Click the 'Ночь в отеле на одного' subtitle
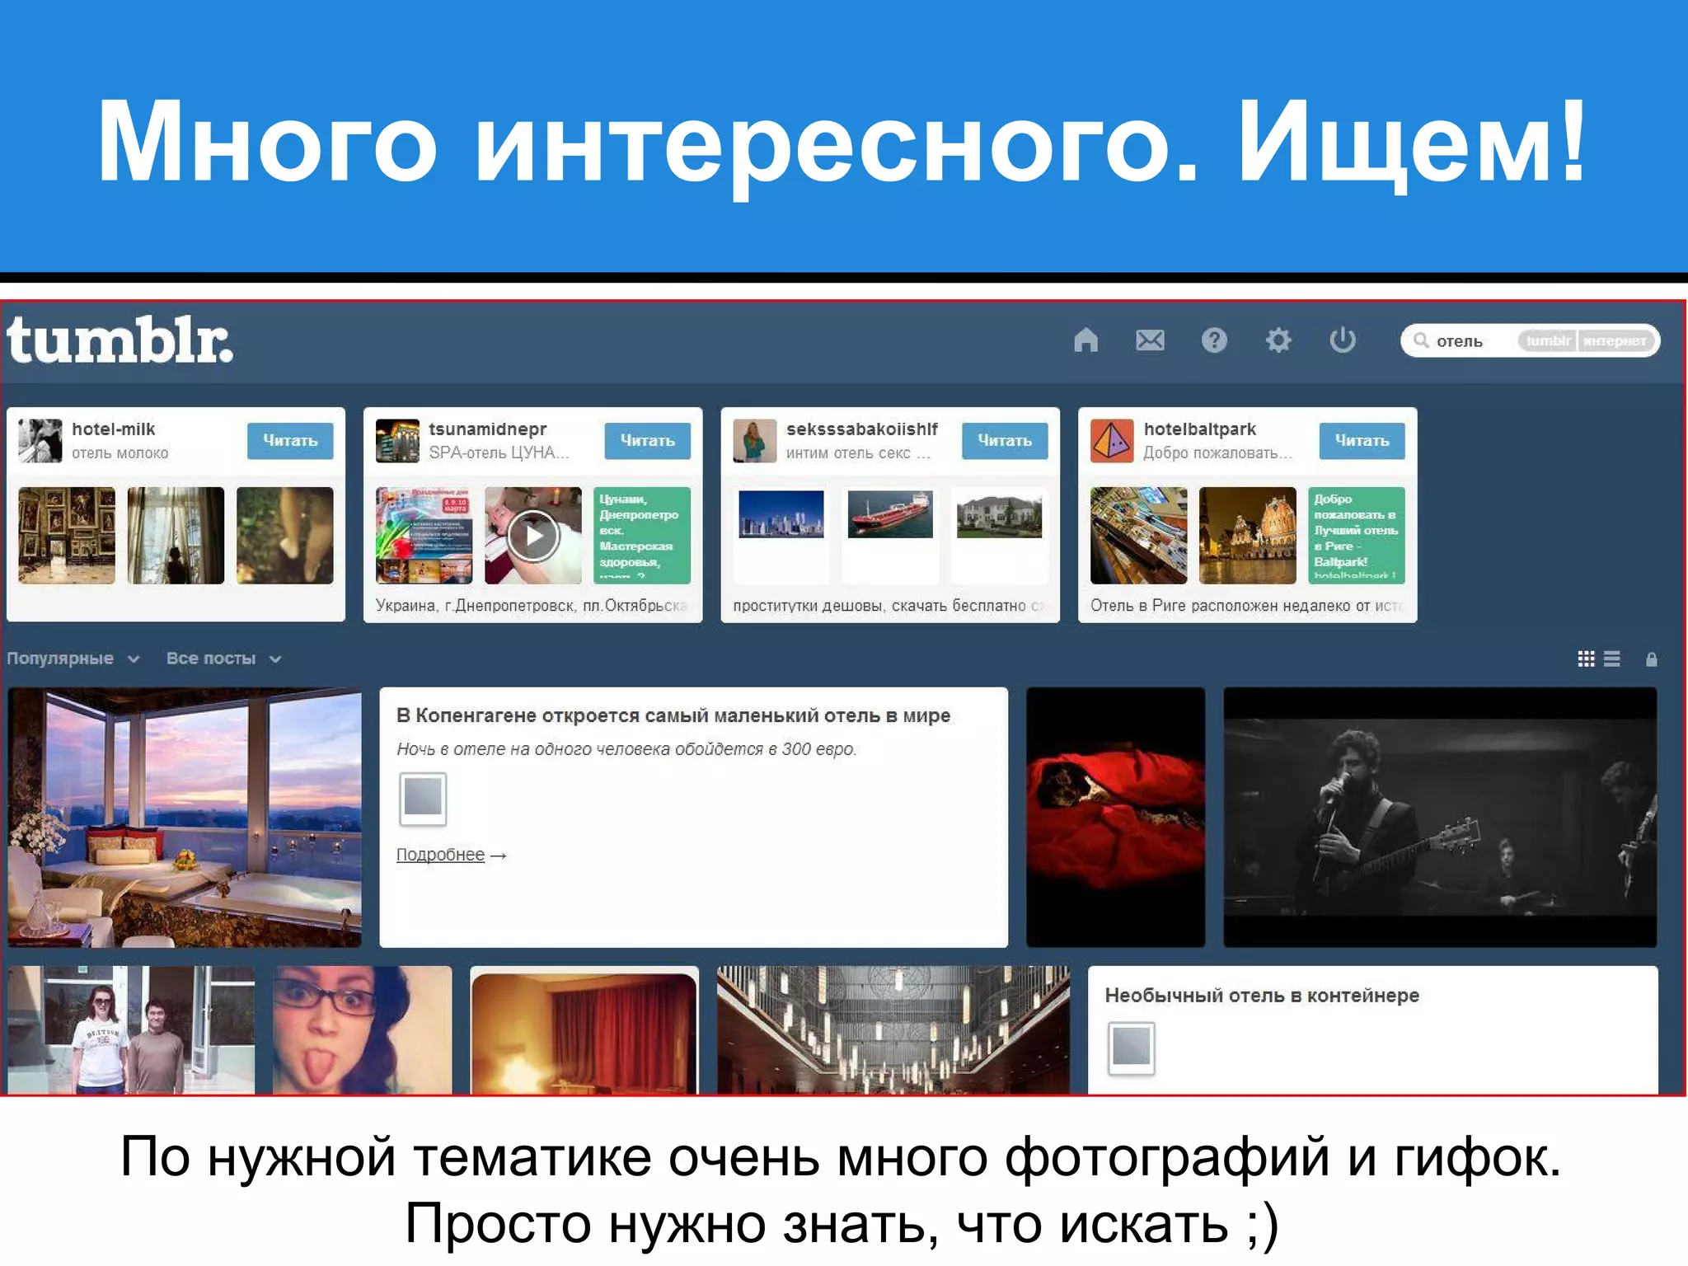 (x=626, y=749)
